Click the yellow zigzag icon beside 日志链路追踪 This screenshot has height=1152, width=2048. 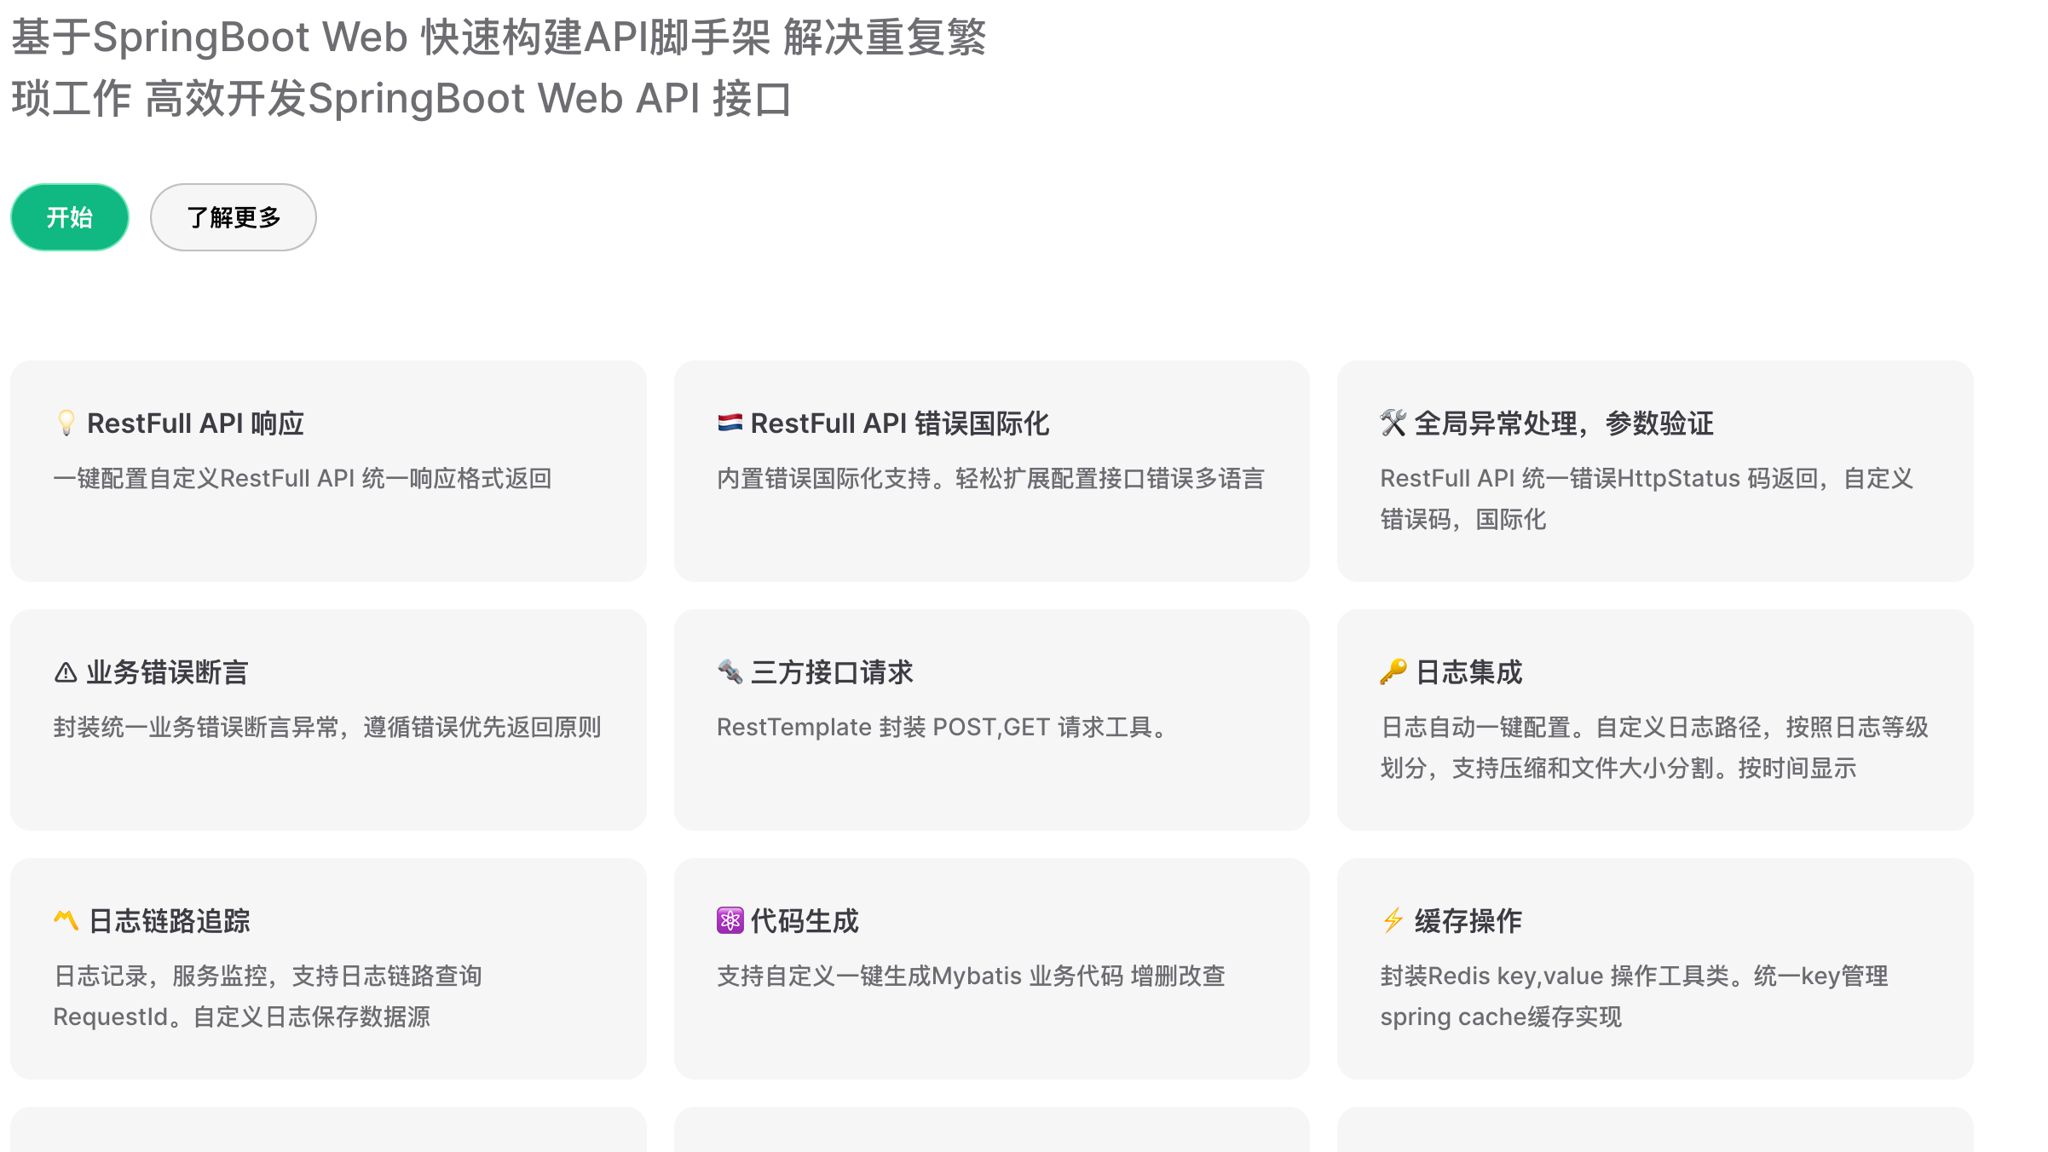(x=66, y=920)
